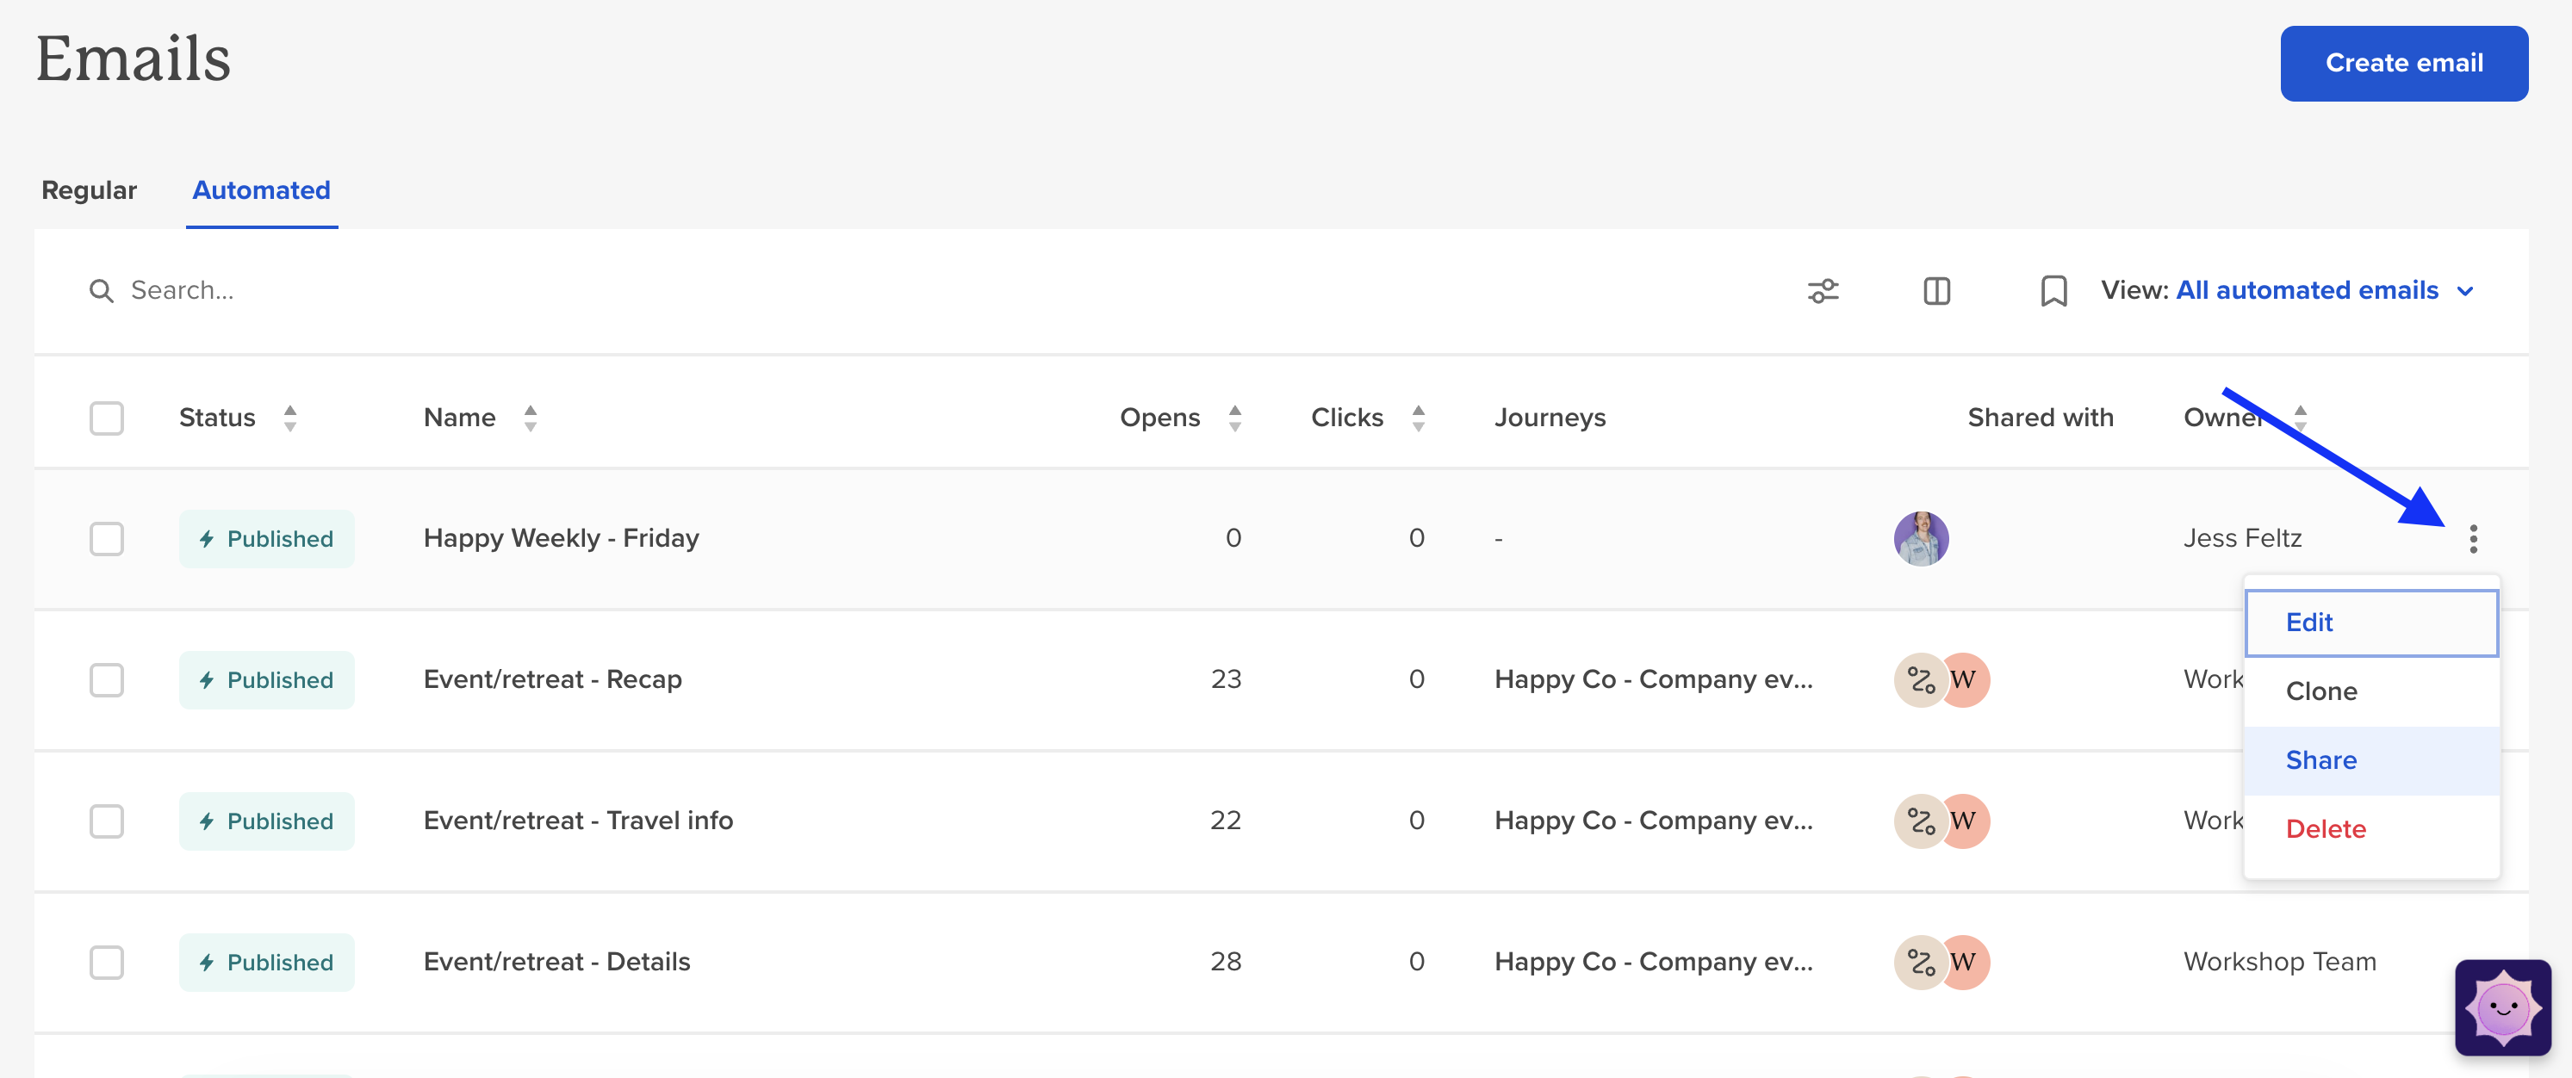The height and width of the screenshot is (1078, 2572).
Task: Open the Event/retreat - Travel info email
Action: tap(578, 821)
